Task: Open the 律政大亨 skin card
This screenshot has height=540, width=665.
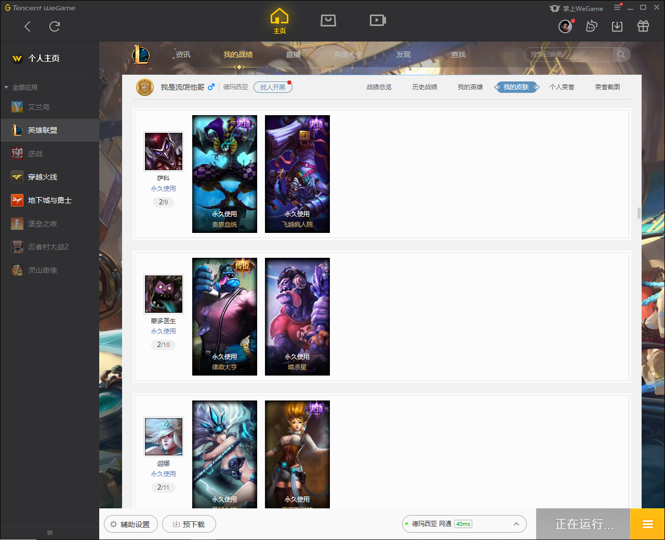Action: click(x=224, y=316)
